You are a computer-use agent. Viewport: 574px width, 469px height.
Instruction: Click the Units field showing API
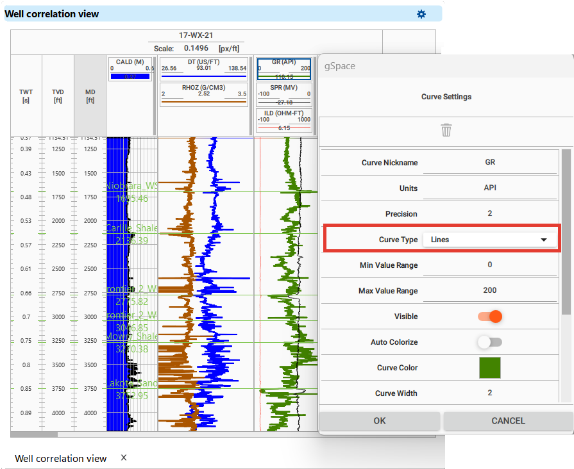coord(490,188)
